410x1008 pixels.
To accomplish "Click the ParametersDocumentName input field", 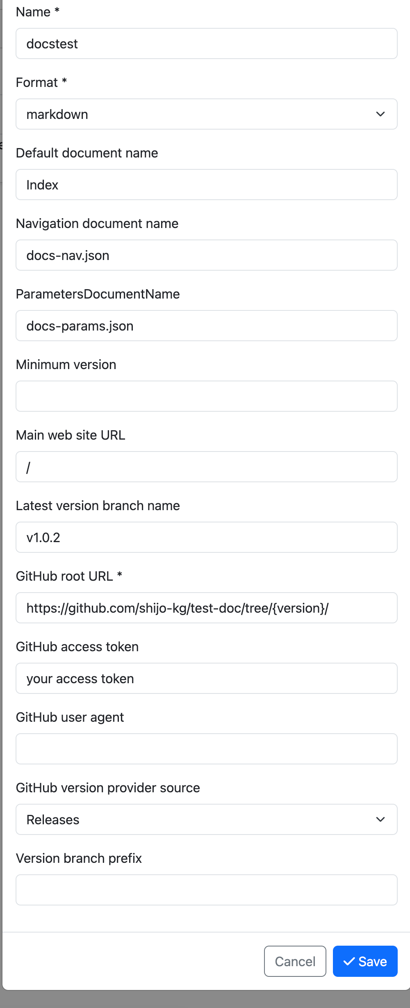I will (x=206, y=326).
